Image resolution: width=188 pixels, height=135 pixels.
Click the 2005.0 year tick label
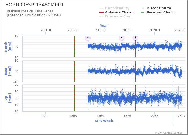pos(73,30)
